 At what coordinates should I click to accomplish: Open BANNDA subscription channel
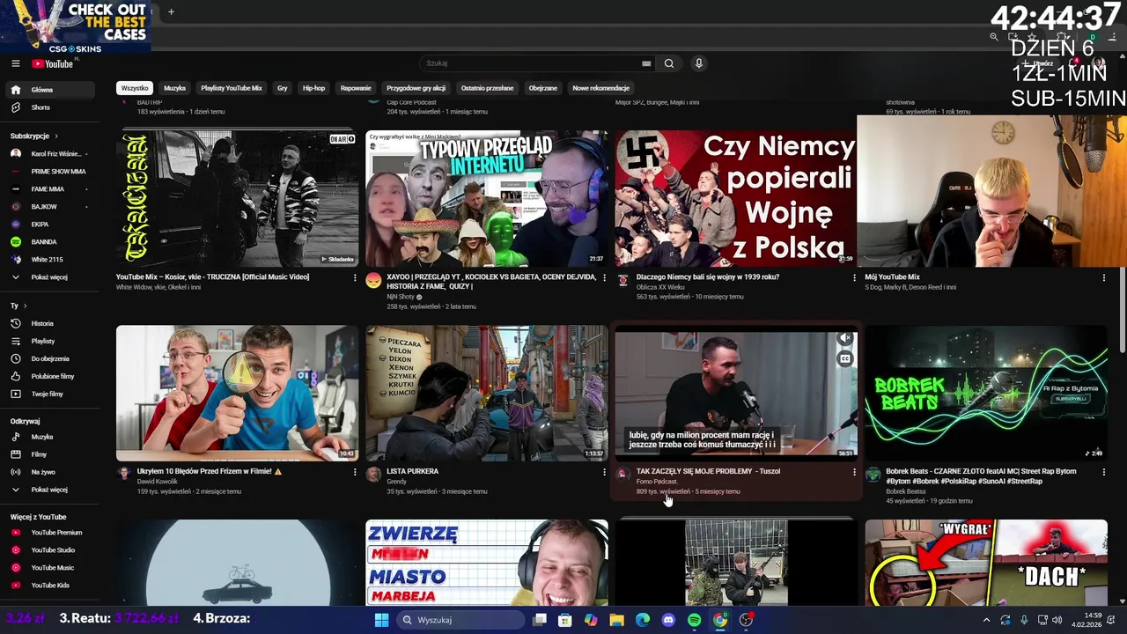tap(51, 242)
